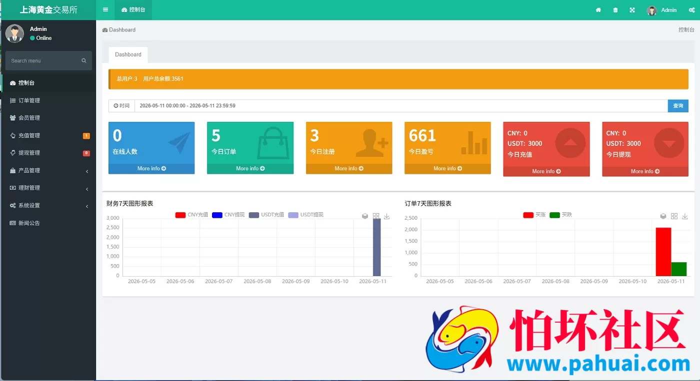Toggle the sidebar hamburger menu icon
The image size is (700, 381).
pyautogui.click(x=105, y=10)
